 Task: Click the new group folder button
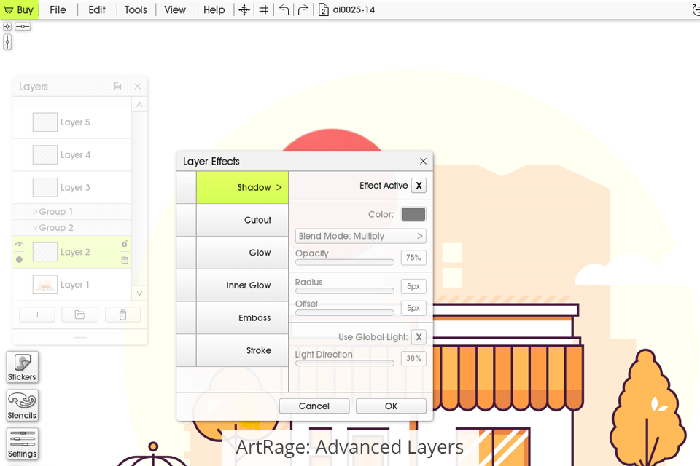coord(80,315)
